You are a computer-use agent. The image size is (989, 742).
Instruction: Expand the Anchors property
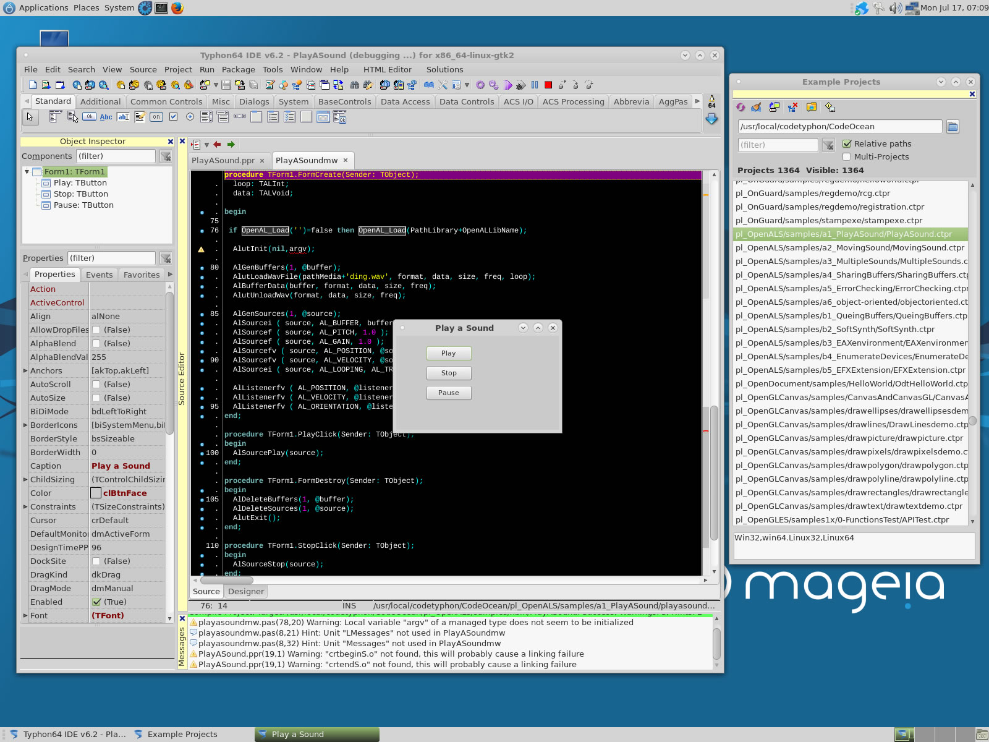(25, 371)
